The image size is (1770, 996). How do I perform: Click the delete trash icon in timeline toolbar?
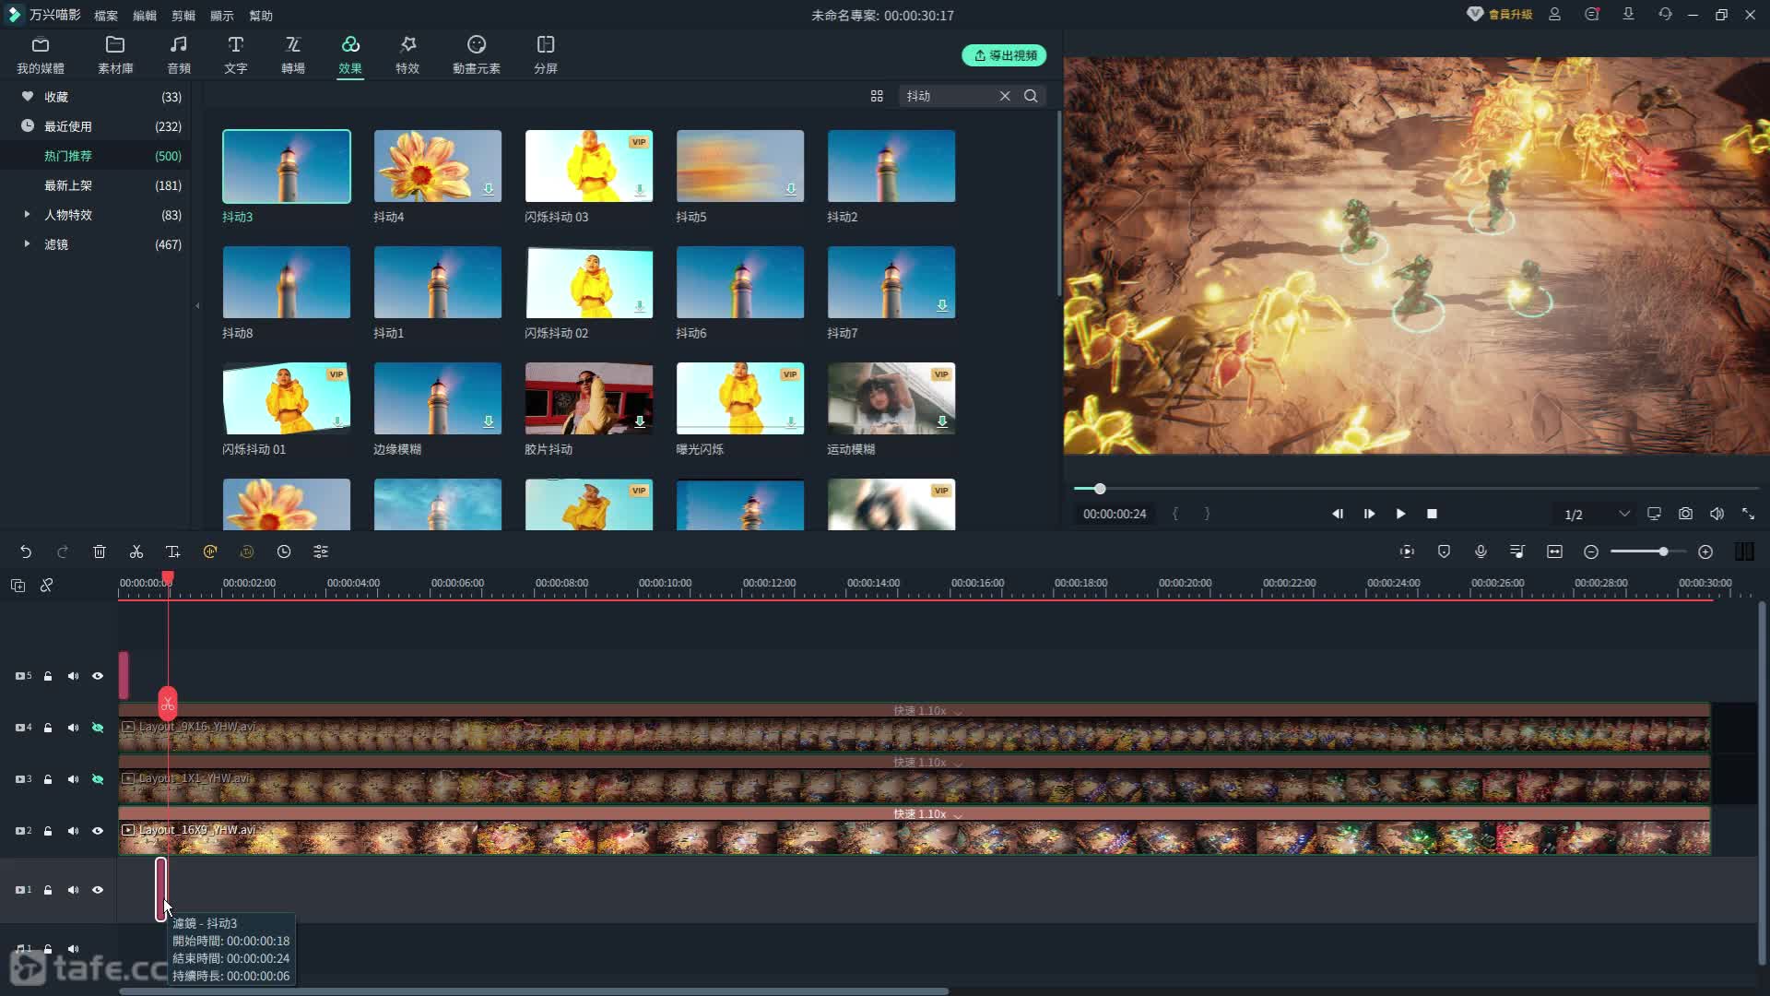(100, 551)
